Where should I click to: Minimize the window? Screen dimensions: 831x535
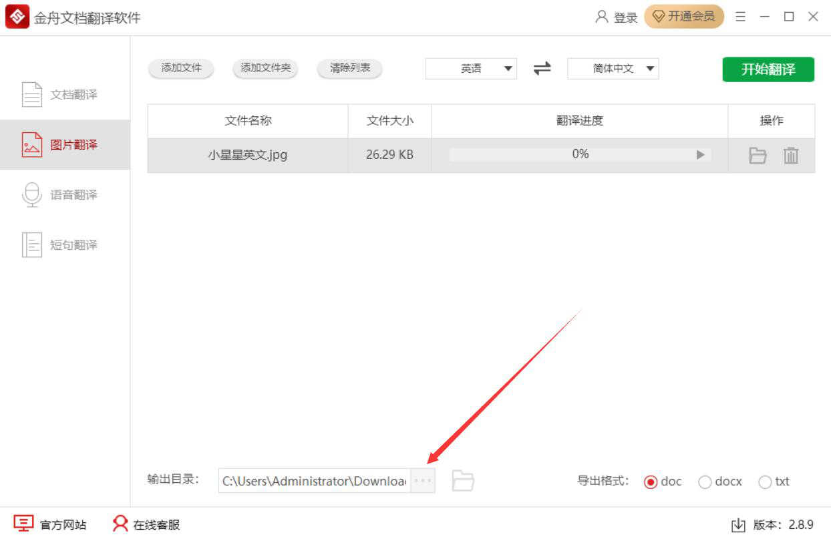(765, 17)
